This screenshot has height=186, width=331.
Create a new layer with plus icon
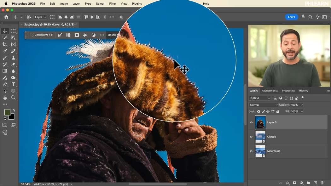[315, 183]
